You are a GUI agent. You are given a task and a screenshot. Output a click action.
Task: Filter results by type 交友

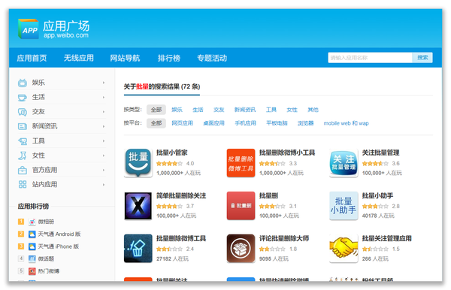pos(219,110)
